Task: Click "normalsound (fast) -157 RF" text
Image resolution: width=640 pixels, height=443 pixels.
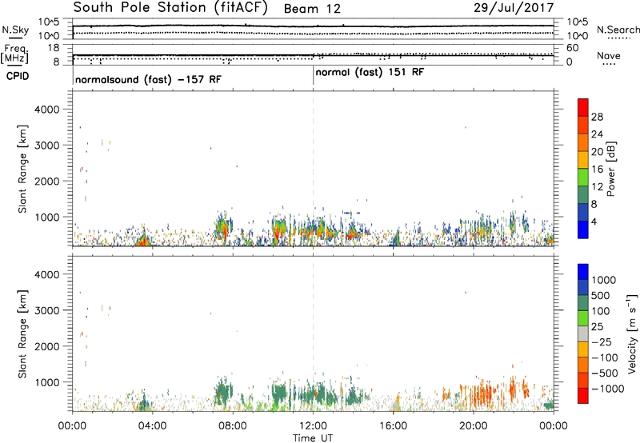Action: 148,79
